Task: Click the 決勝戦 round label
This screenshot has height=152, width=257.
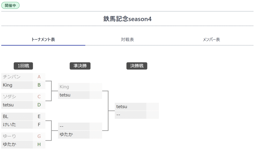Action: click(x=137, y=66)
